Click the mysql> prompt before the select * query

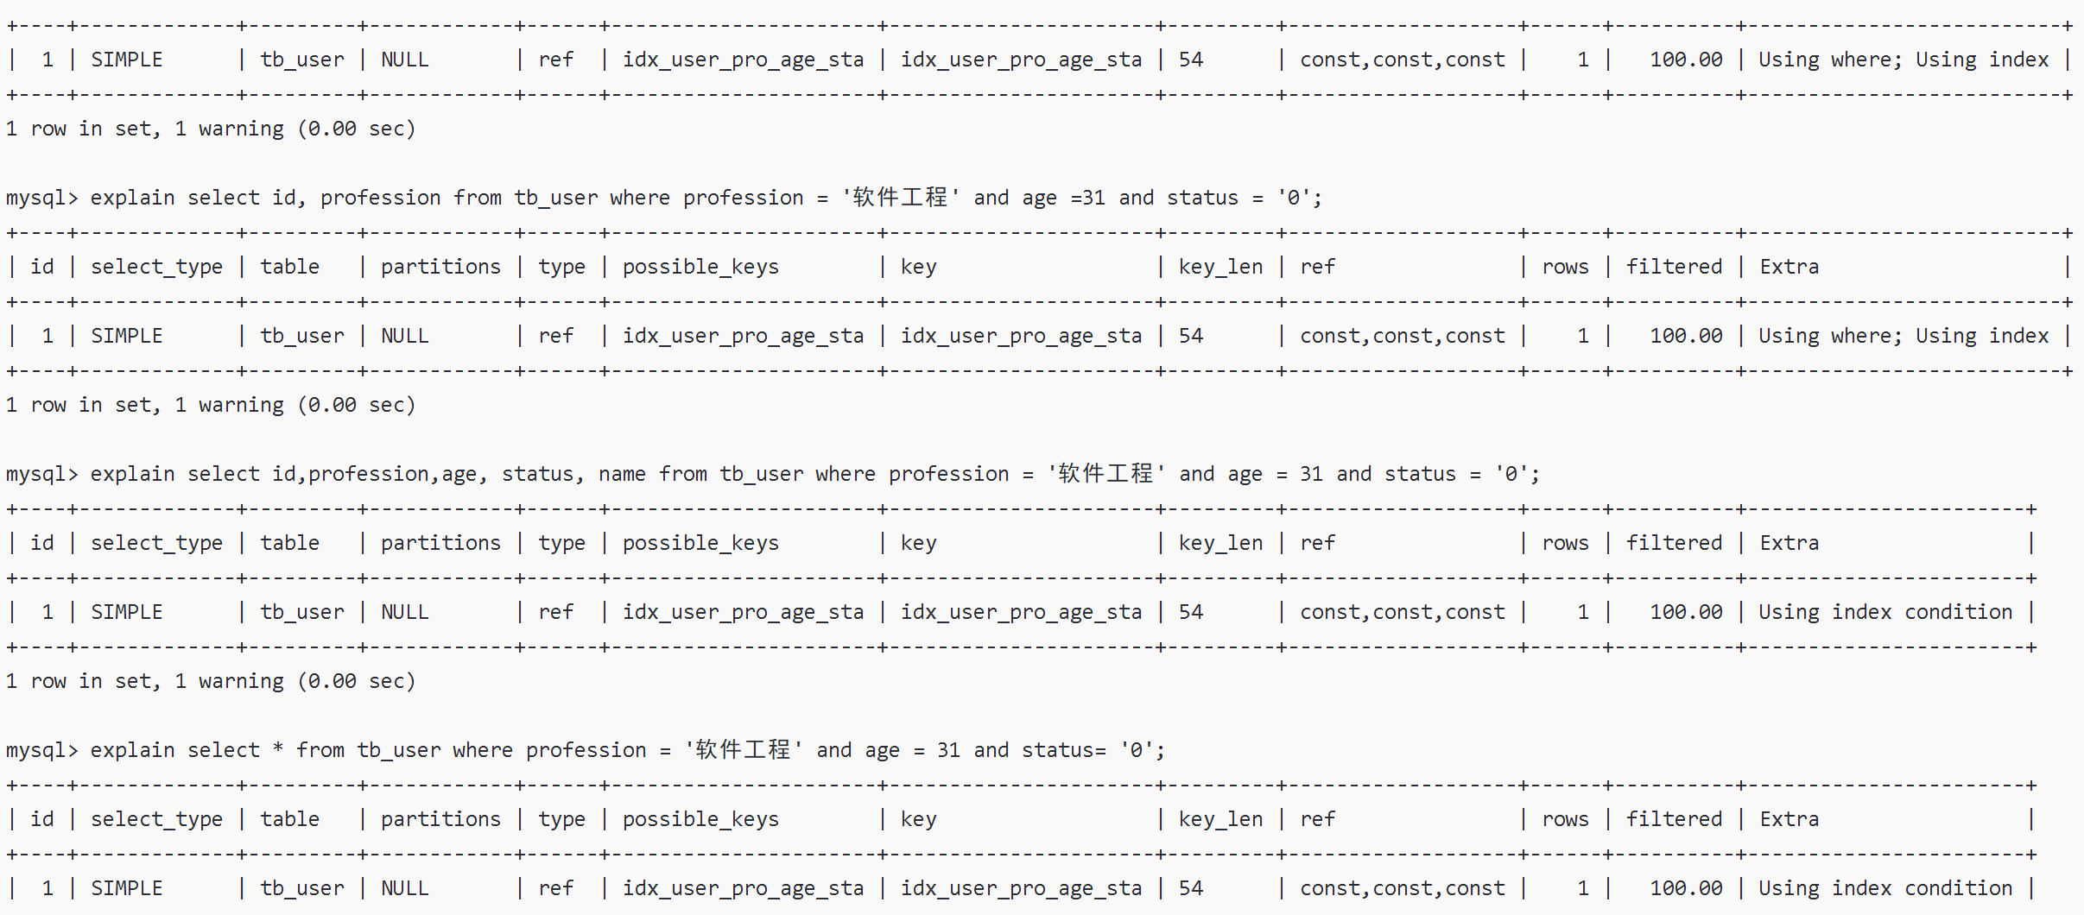click(41, 750)
